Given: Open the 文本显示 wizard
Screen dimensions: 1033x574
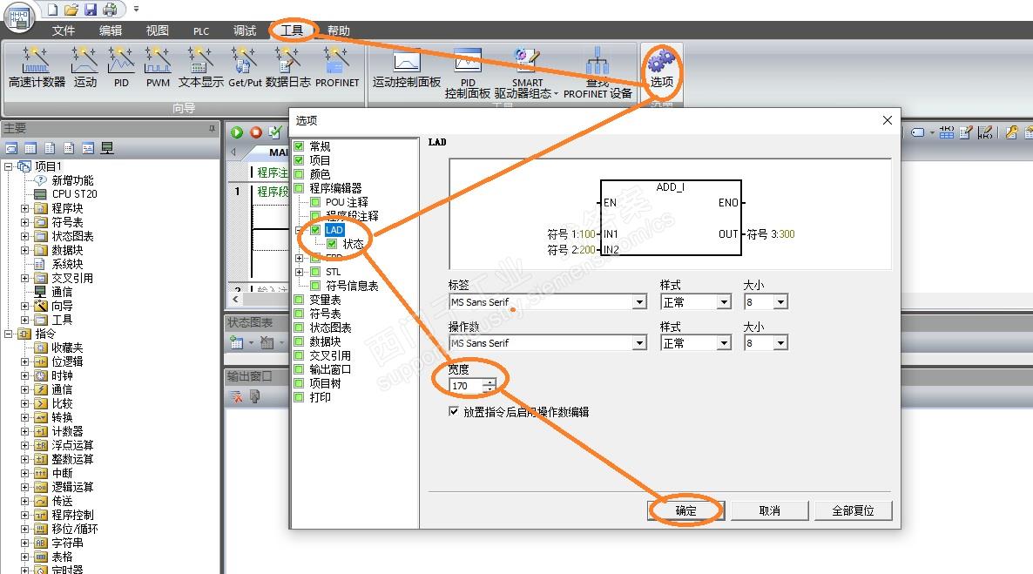Looking at the screenshot, I should click(x=200, y=67).
